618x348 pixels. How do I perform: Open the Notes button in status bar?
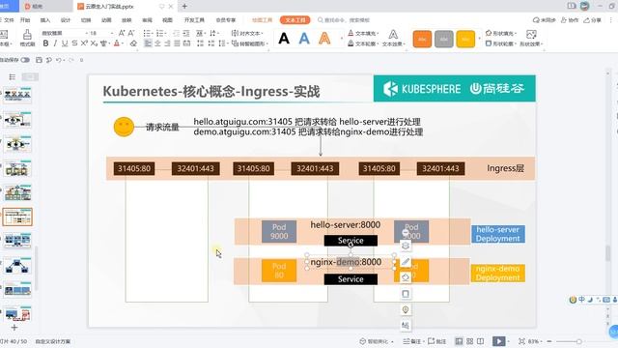(413, 341)
